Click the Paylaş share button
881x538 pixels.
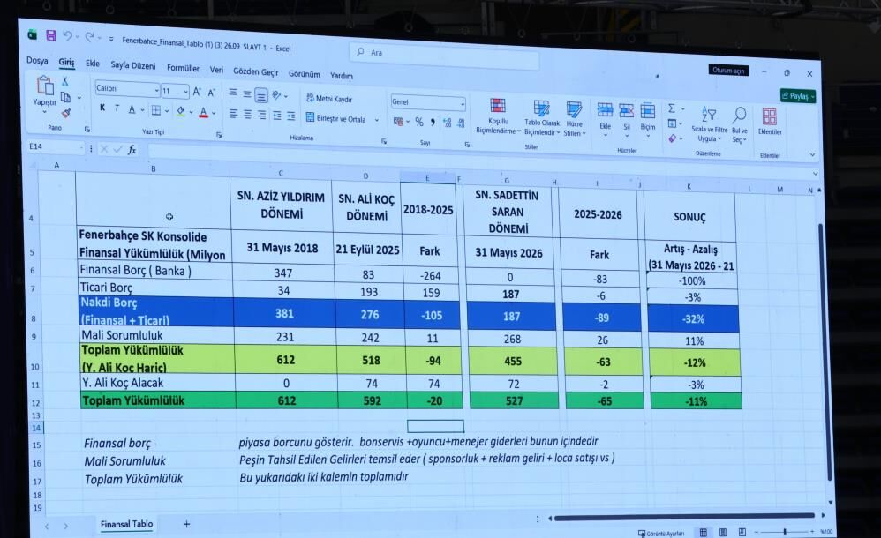797,96
